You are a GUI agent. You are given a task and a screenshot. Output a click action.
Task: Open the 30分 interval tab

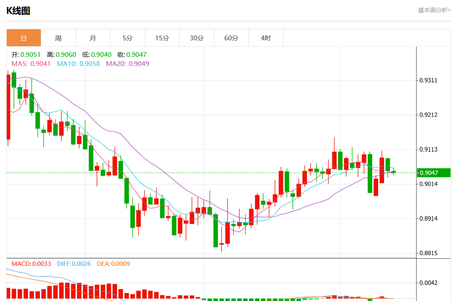click(197, 38)
